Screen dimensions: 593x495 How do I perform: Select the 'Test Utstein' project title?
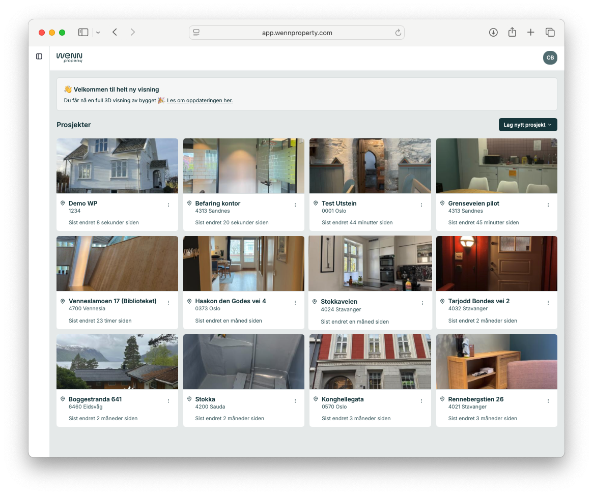click(339, 203)
